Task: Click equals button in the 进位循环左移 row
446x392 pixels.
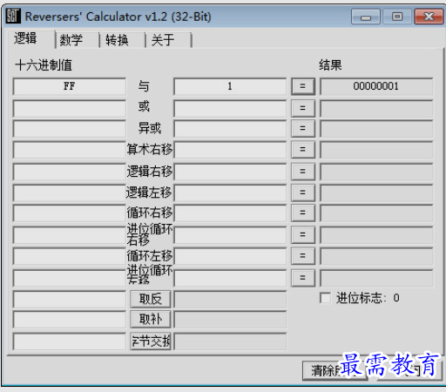Action: 303,278
